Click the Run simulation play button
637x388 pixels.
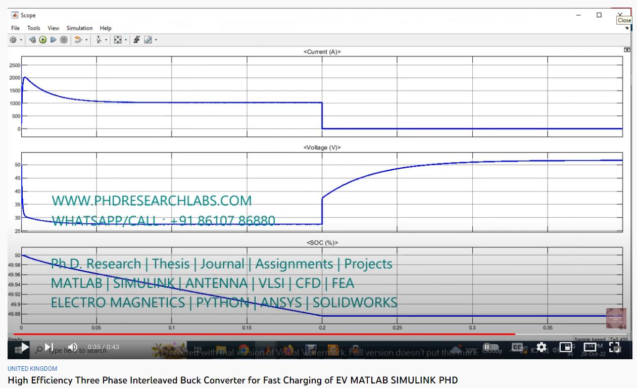pos(43,40)
